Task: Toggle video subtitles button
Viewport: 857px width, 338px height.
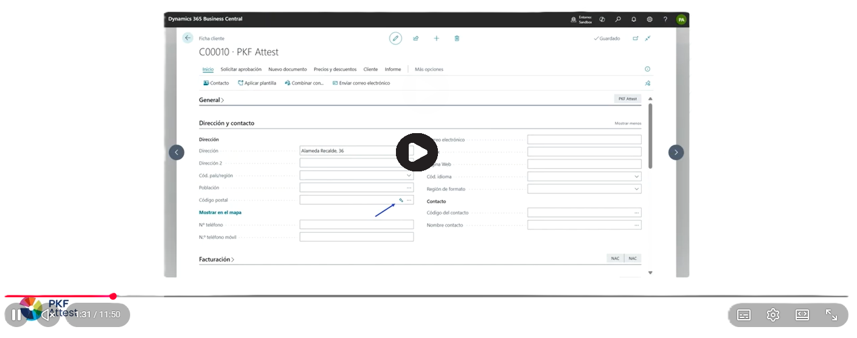Action: (x=744, y=315)
